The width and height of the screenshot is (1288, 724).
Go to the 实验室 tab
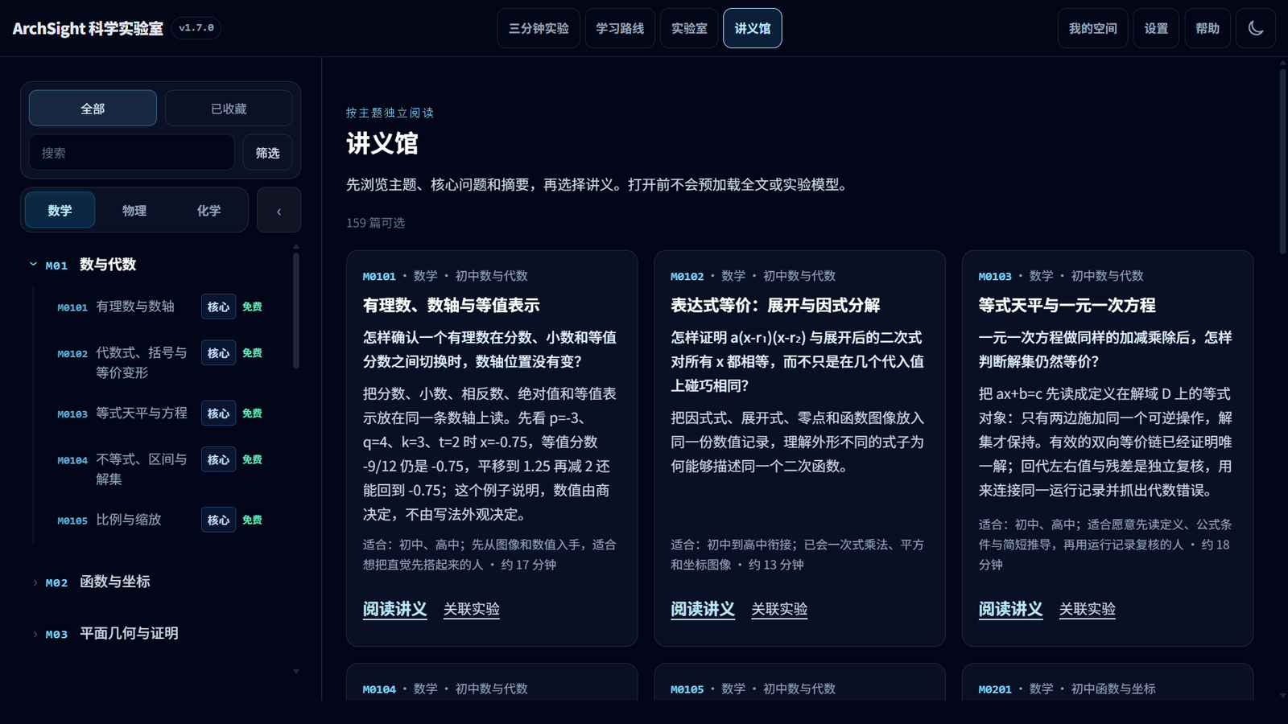click(689, 28)
